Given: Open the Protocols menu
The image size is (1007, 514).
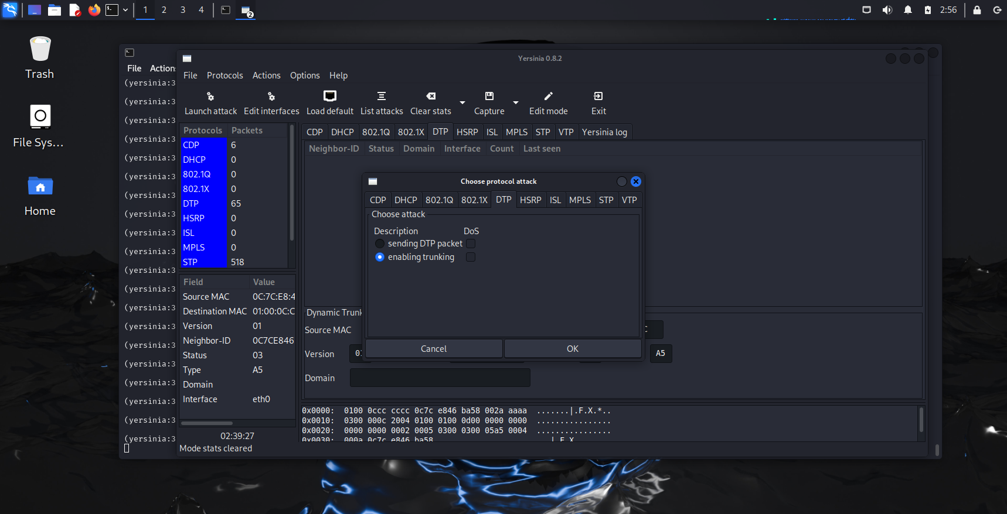Looking at the screenshot, I should click(x=224, y=76).
